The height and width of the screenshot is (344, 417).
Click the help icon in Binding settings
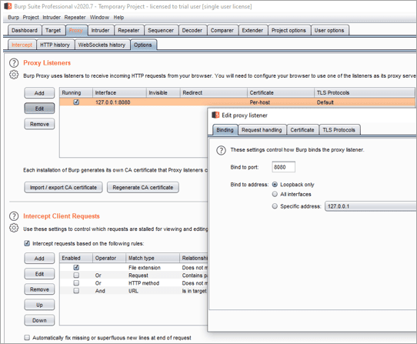pos(221,150)
